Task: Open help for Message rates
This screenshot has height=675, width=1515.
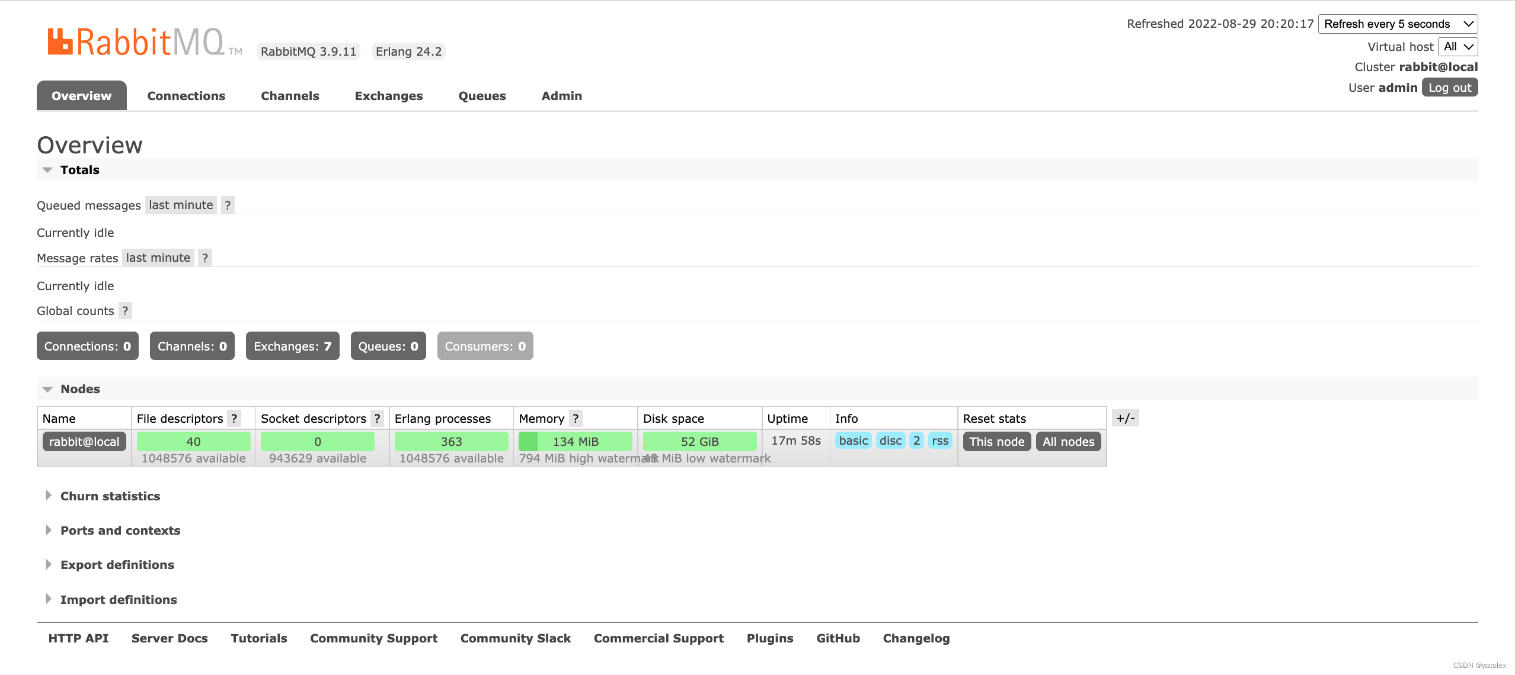Action: pyautogui.click(x=205, y=258)
